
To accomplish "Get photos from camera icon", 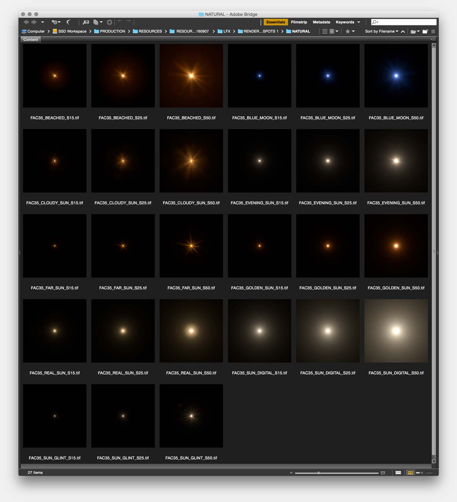I will (x=86, y=22).
